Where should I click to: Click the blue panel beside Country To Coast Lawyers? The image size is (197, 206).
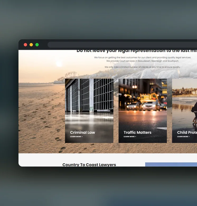click(171, 164)
